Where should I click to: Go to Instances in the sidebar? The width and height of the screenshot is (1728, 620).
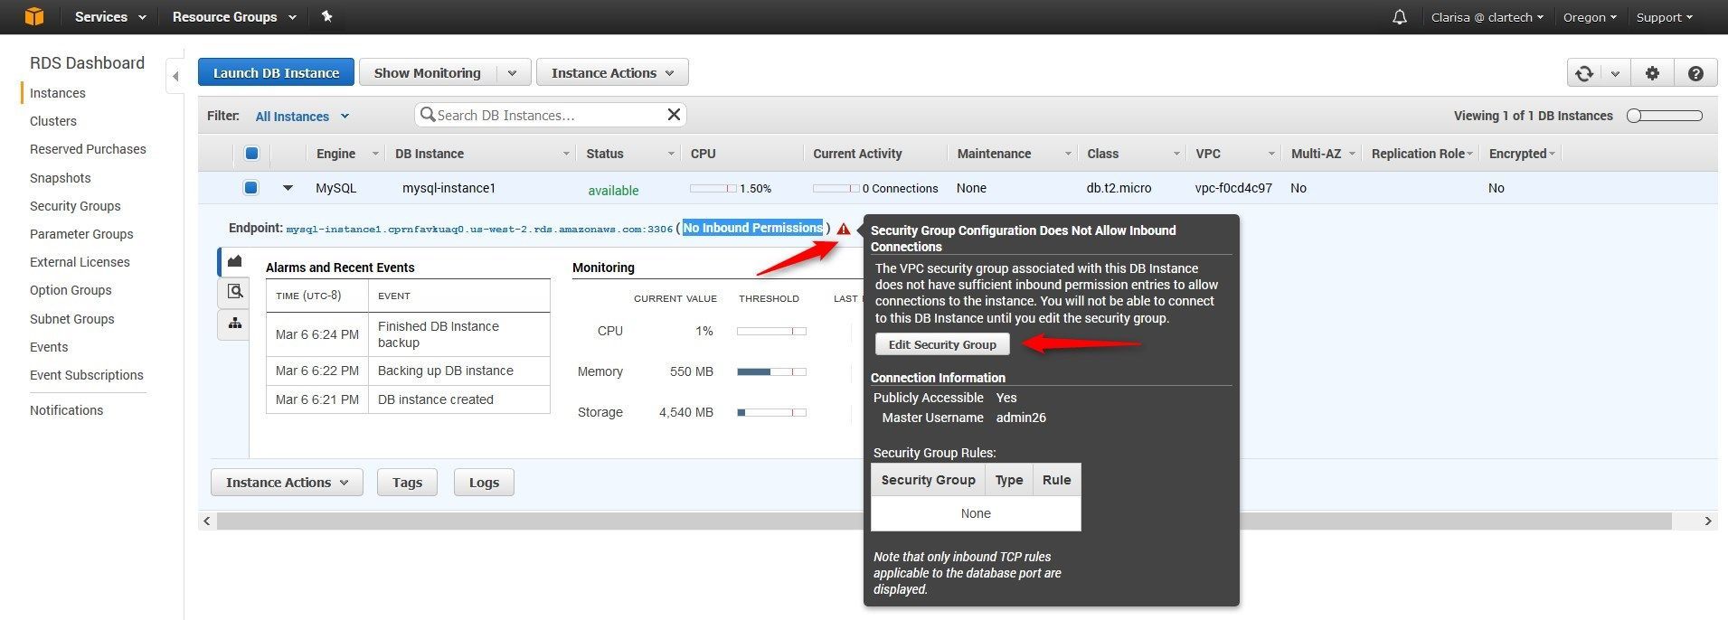click(x=58, y=93)
